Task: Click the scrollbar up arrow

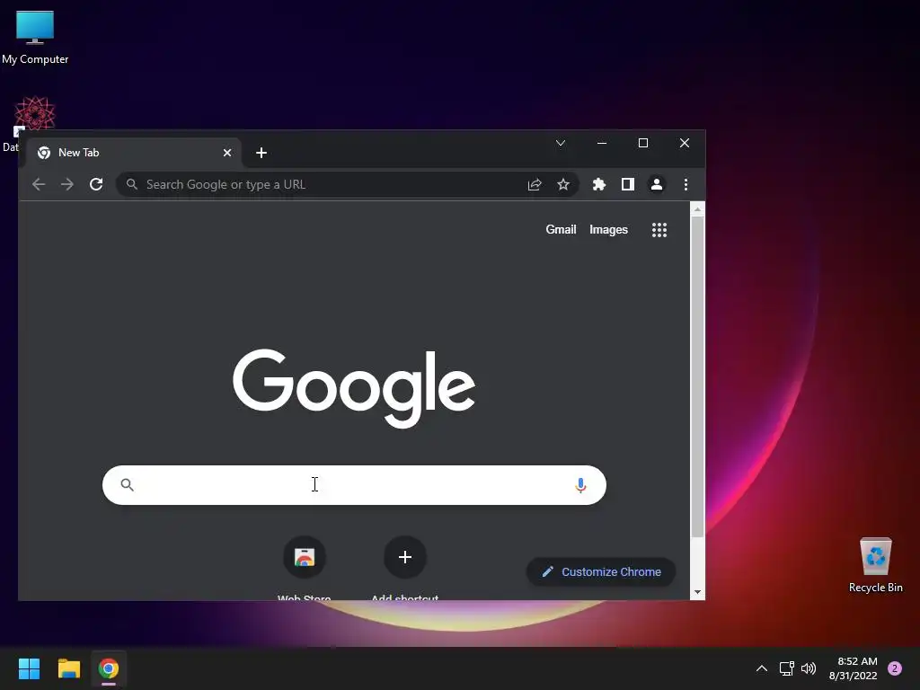Action: [x=697, y=208]
